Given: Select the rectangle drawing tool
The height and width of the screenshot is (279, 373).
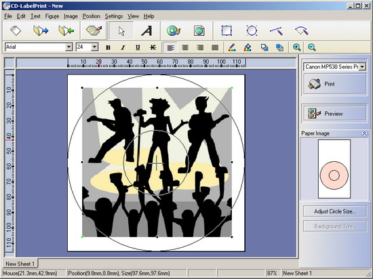Looking at the screenshot, I should tap(227, 30).
